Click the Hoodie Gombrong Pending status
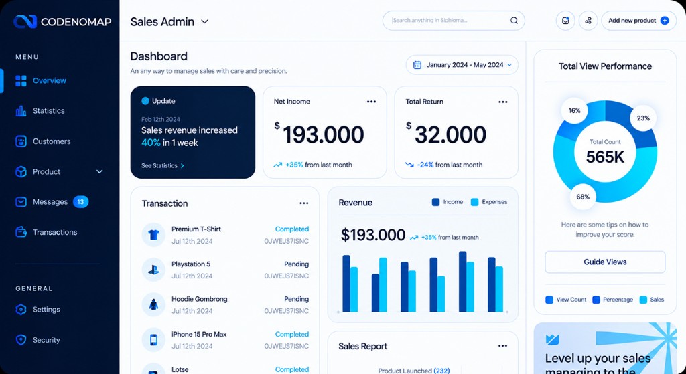 (297, 299)
